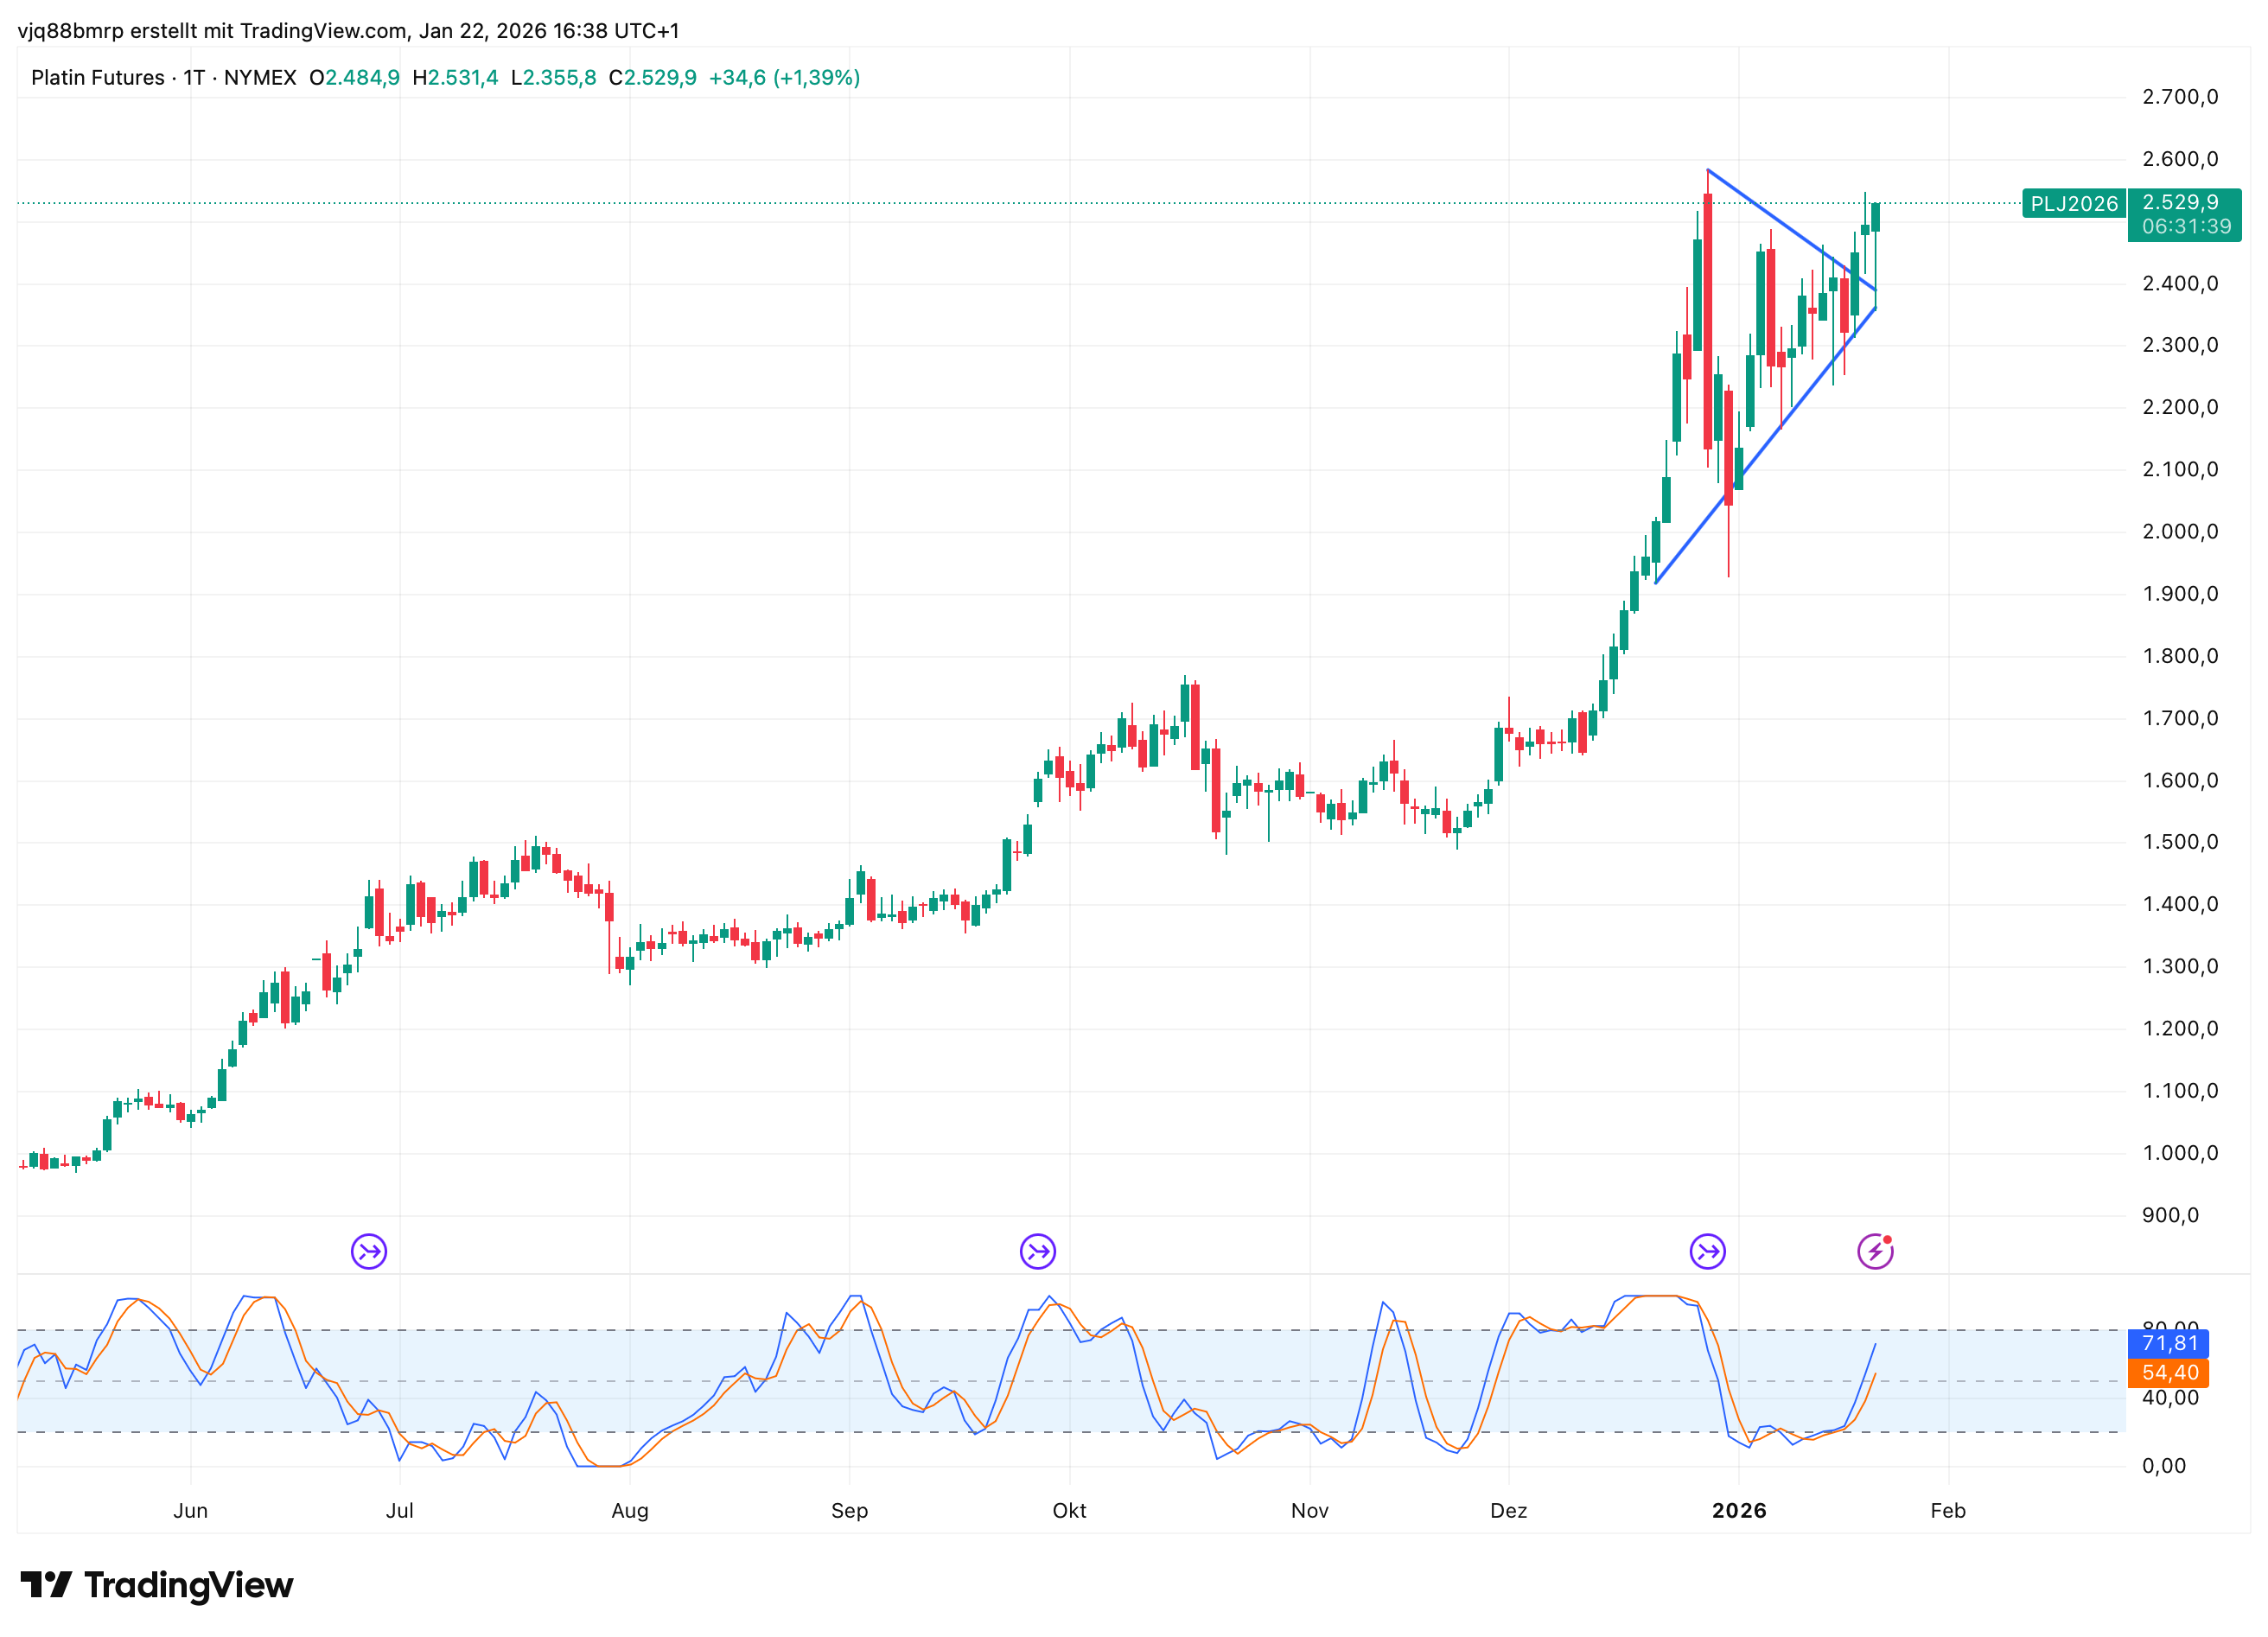Click the countdown timer 06:31:39

coord(2186,227)
